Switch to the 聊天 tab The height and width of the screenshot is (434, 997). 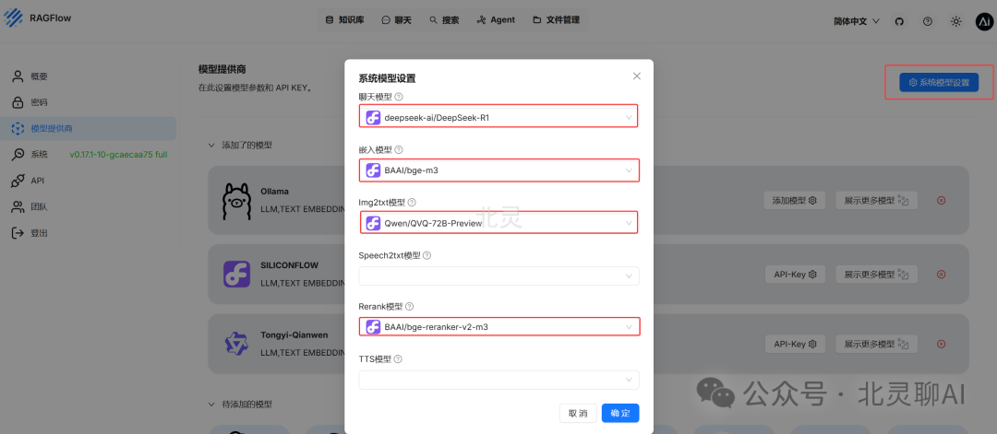[x=397, y=20]
